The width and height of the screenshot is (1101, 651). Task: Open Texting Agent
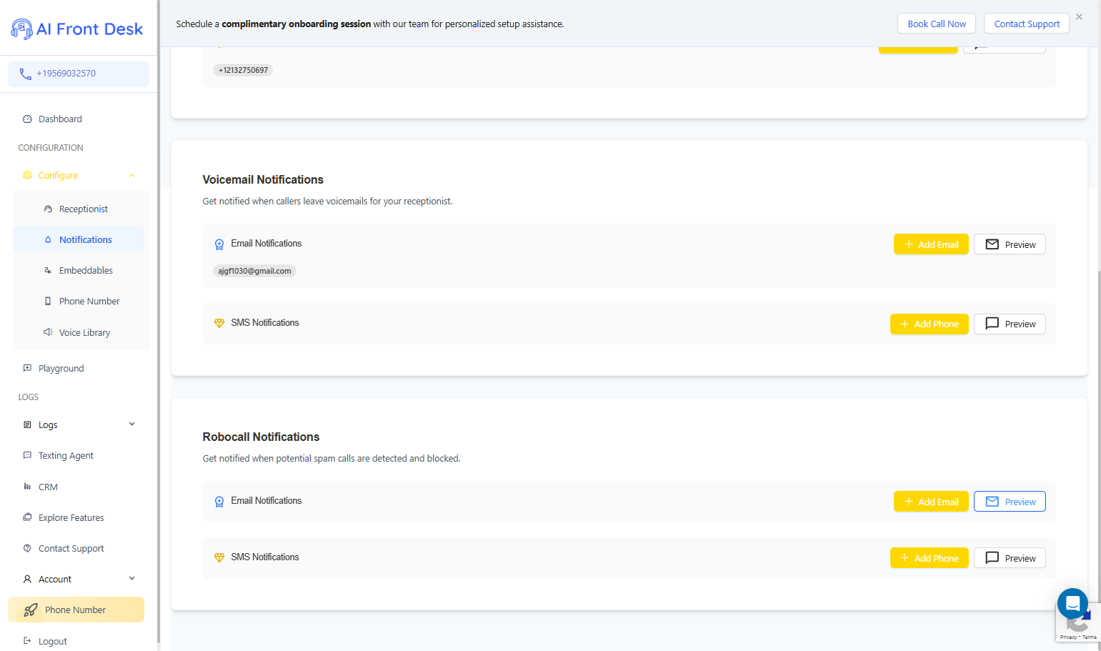pos(66,456)
